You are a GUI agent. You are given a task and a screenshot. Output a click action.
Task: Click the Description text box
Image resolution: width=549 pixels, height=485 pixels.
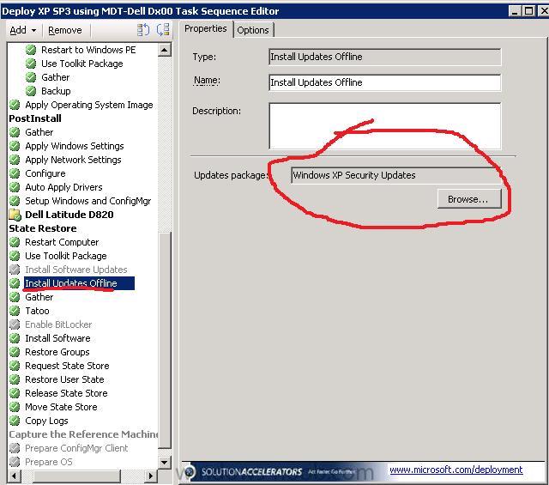[x=384, y=125]
